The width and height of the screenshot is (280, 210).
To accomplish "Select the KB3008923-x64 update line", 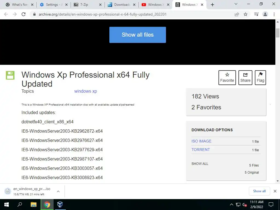I will 62,177.
